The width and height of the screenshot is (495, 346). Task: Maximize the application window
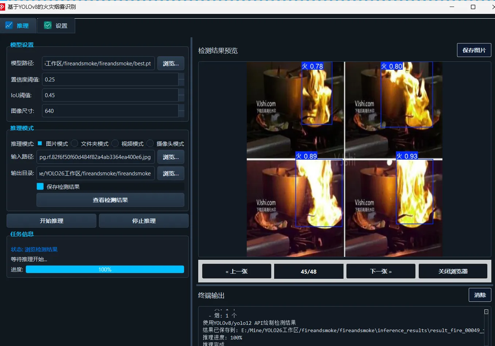pyautogui.click(x=473, y=7)
